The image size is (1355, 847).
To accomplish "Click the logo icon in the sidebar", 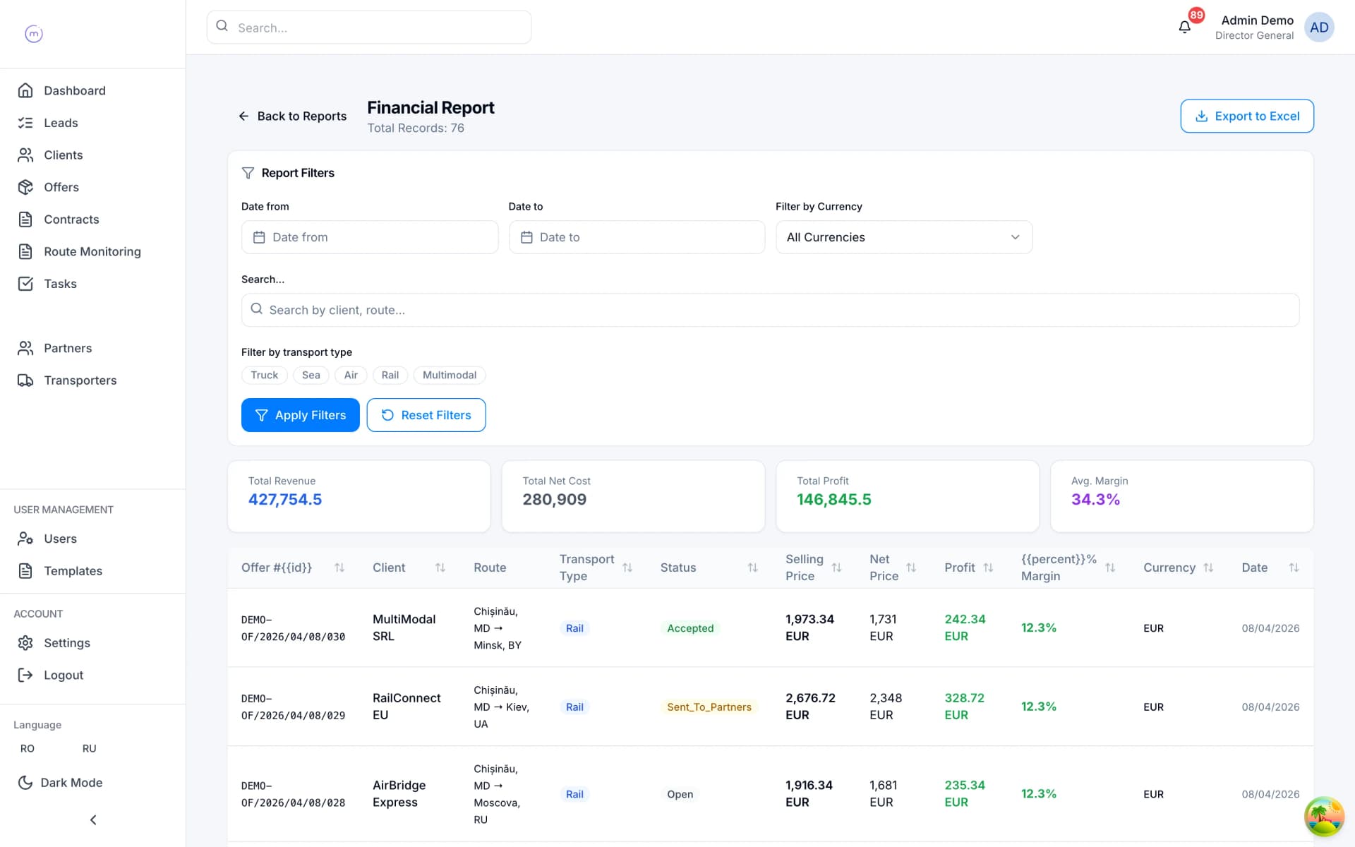I will [x=34, y=33].
